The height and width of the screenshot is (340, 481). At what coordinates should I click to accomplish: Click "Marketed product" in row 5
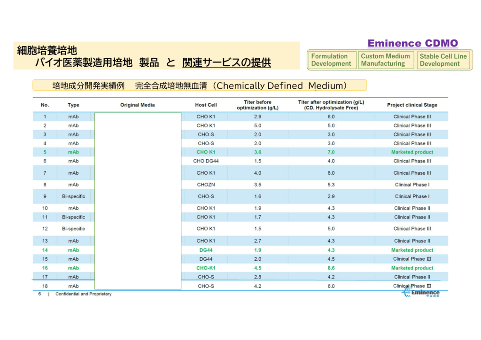pos(412,152)
